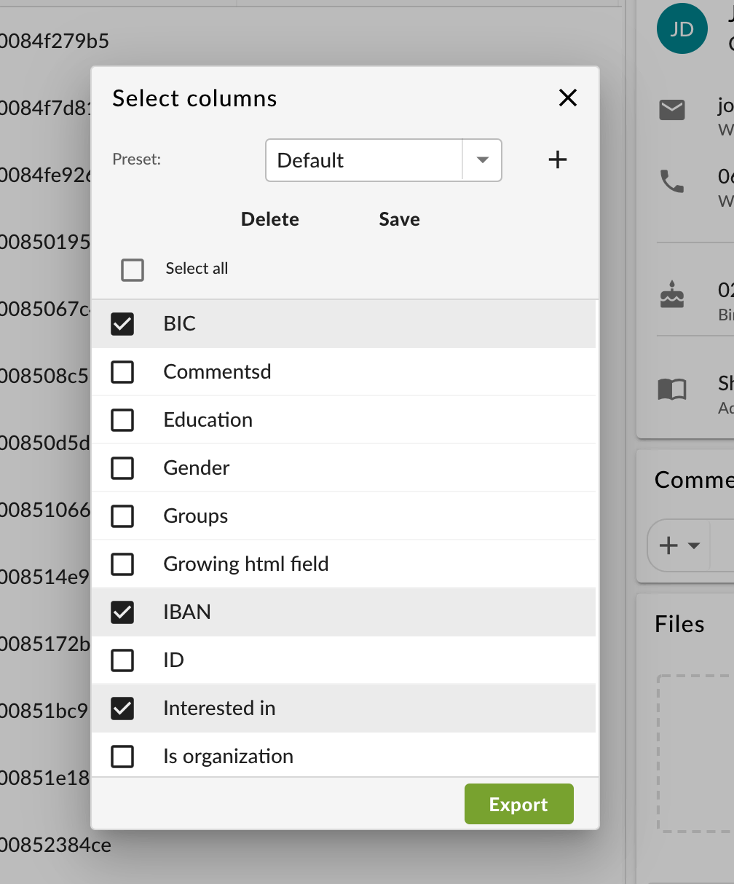Open the Preset dropdown arrow
734x884 pixels.
pos(482,160)
